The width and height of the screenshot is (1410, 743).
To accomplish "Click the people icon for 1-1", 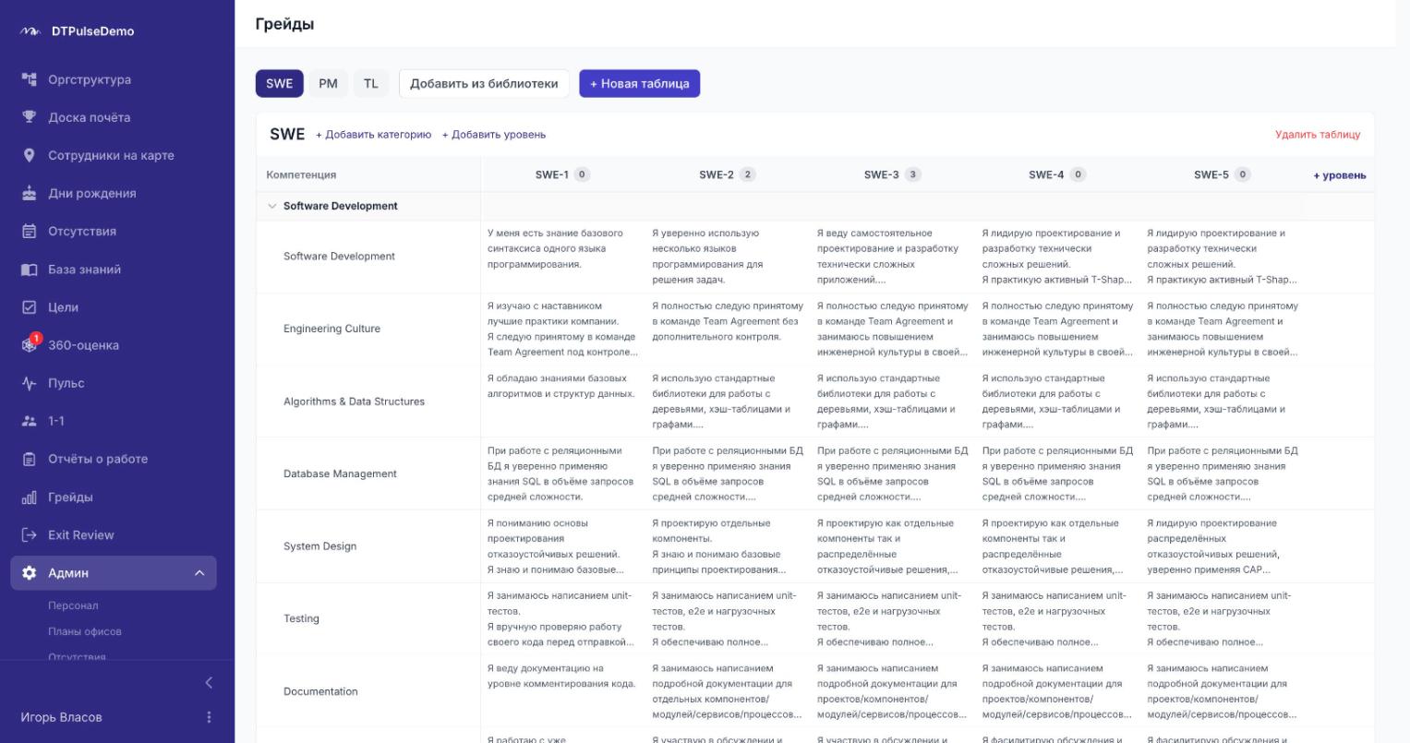I will pos(30,421).
